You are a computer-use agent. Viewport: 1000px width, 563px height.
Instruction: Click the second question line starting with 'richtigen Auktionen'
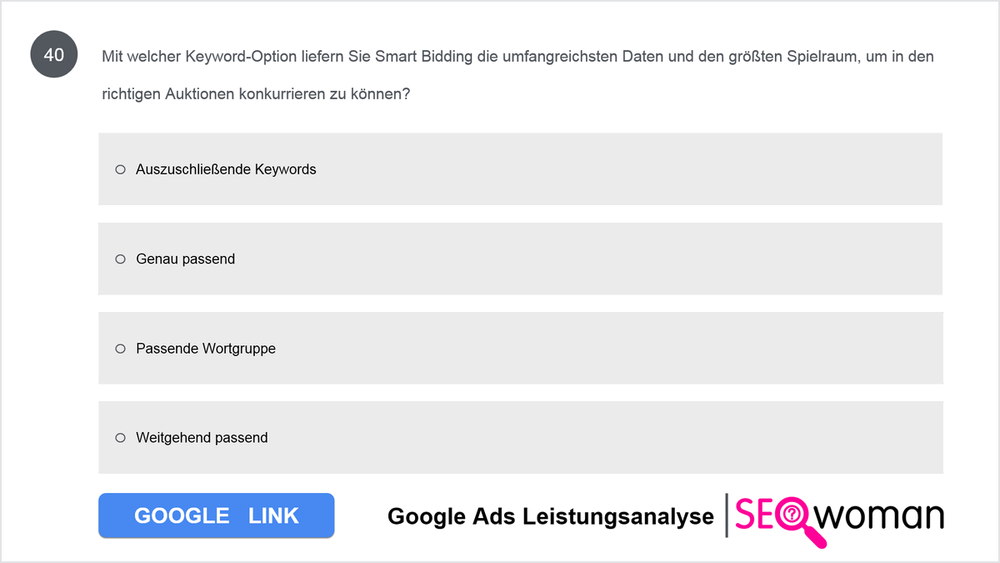[256, 94]
